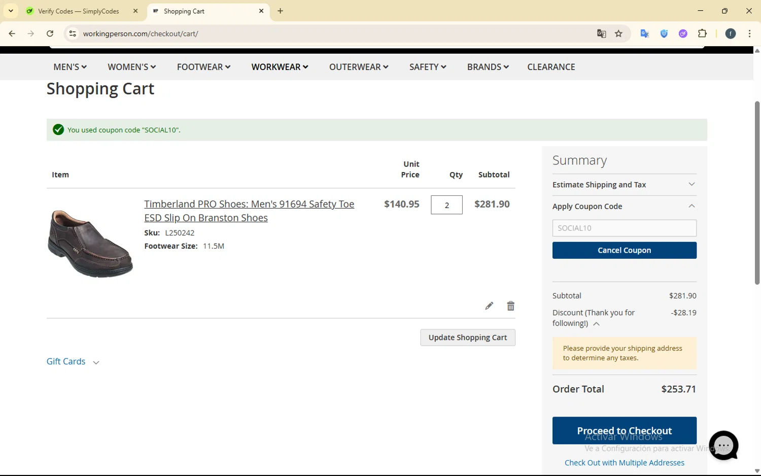Expand the WORKWEAR menu

coord(280,67)
